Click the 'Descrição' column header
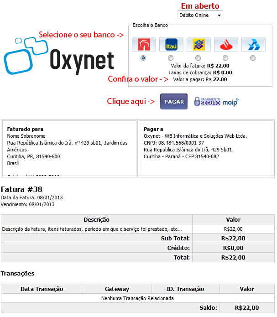Viewport: 277px width, 317px height. pos(96,219)
